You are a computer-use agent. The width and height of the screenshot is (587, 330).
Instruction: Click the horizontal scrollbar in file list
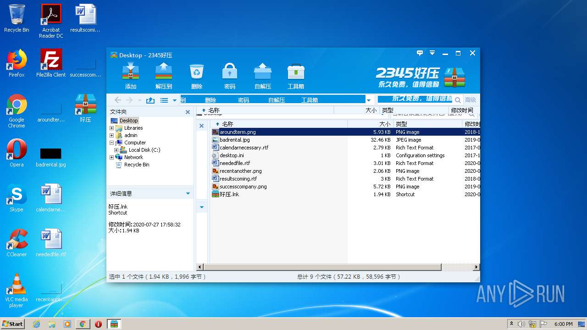[x=322, y=267]
